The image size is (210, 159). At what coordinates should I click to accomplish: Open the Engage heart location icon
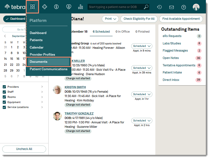[68, 7]
